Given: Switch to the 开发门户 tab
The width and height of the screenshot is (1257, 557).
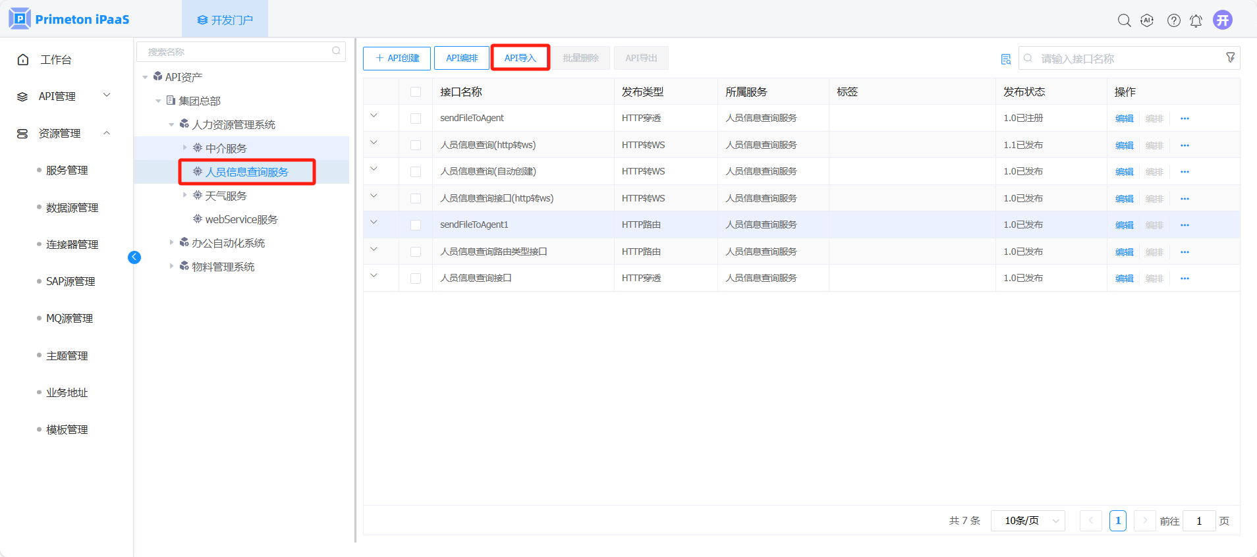Looking at the screenshot, I should [x=225, y=20].
